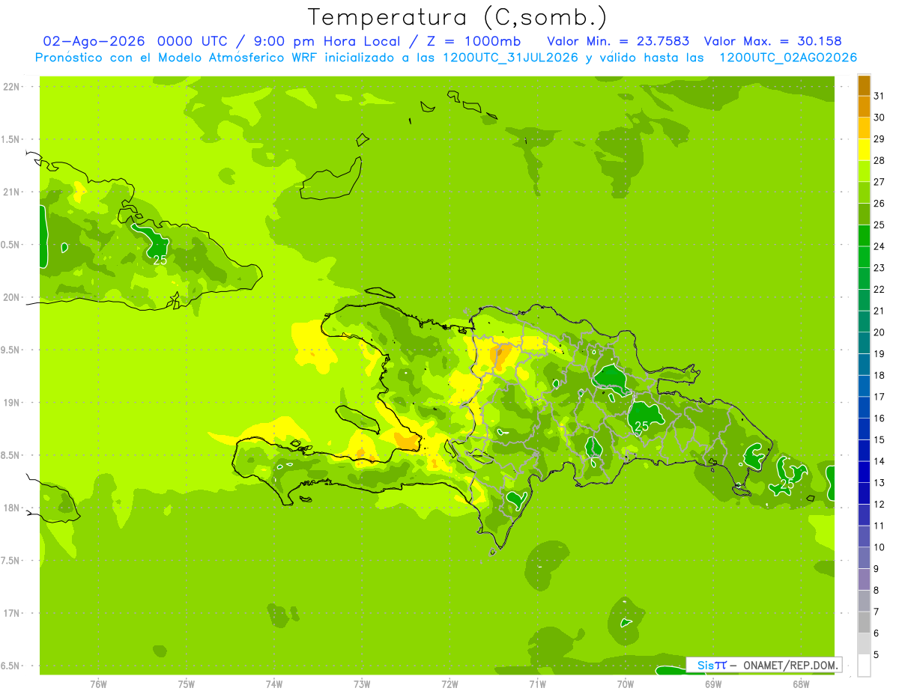Click the "71W" longitude label
The width and height of the screenshot is (899, 694).
(537, 684)
